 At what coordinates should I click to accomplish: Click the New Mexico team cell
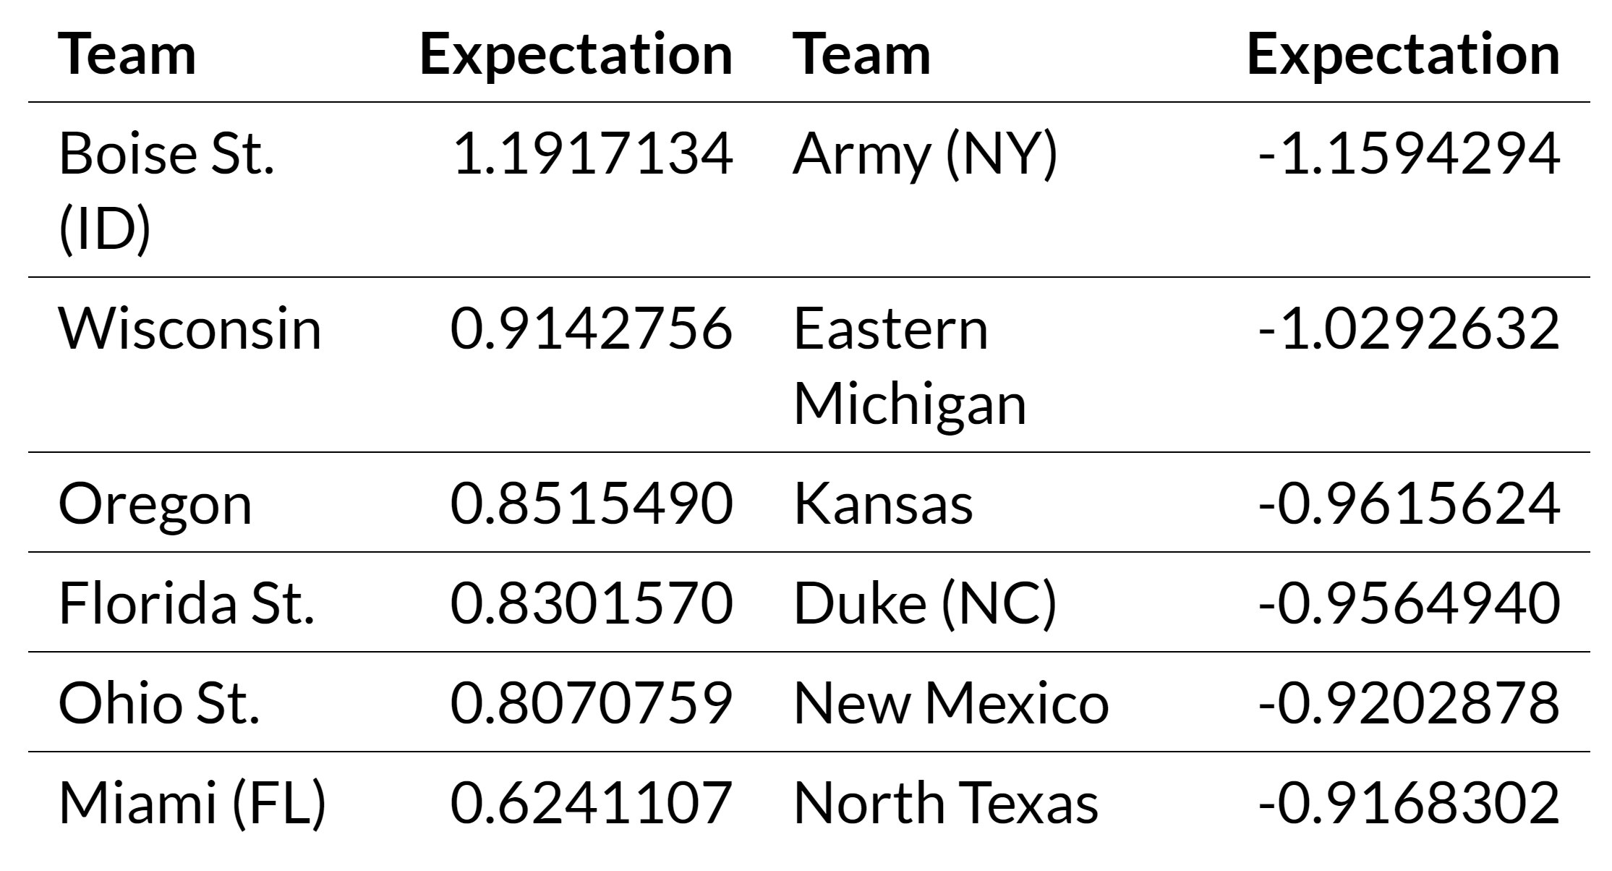click(x=951, y=703)
